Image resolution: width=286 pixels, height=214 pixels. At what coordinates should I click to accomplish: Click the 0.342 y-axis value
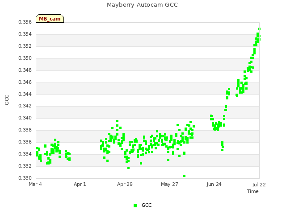pyautogui.click(x=25, y=106)
